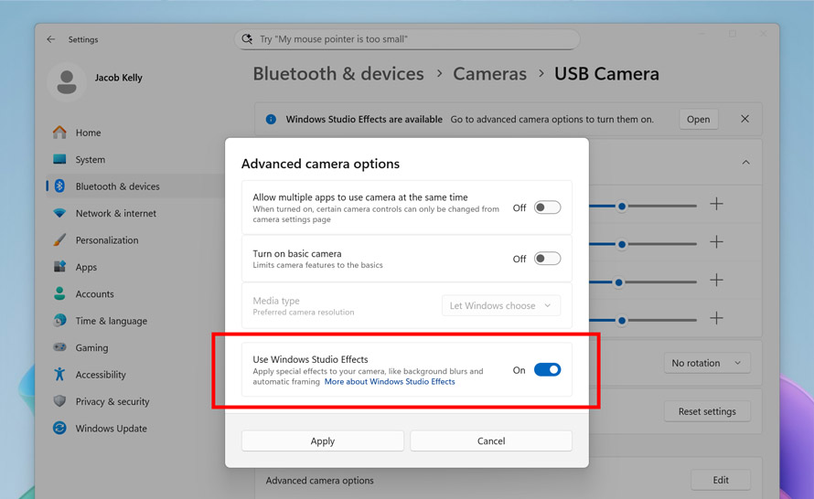Click the Gaming controller icon
814x499 pixels.
tap(59, 347)
